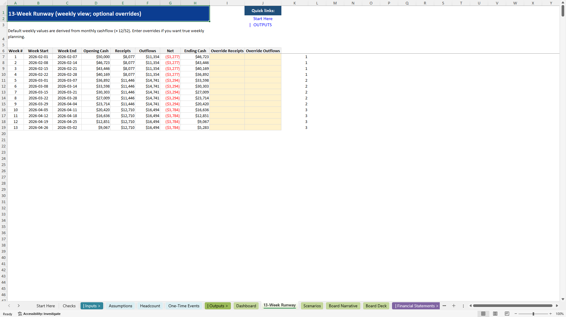Select the Override Receipts cell for week 6
The height and width of the screenshot is (317, 566).
pos(227,86)
